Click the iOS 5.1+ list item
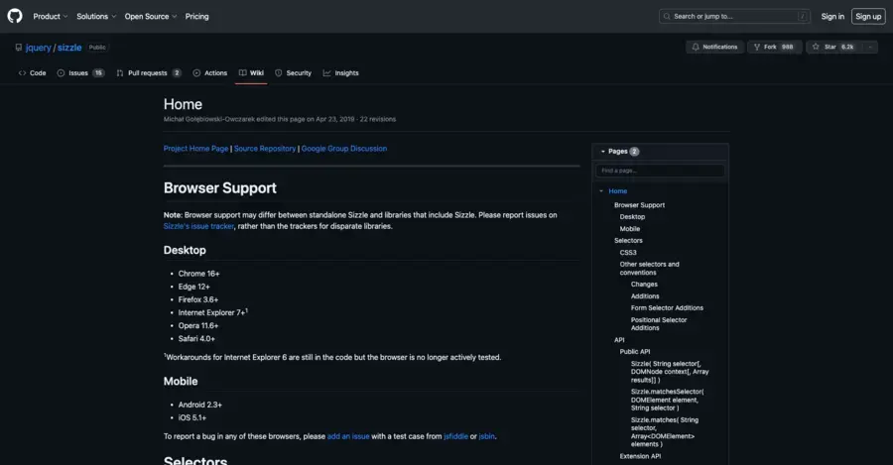The image size is (893, 465). tap(192, 417)
